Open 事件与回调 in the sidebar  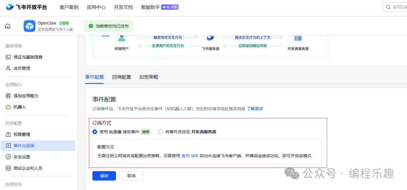[x=38, y=146]
